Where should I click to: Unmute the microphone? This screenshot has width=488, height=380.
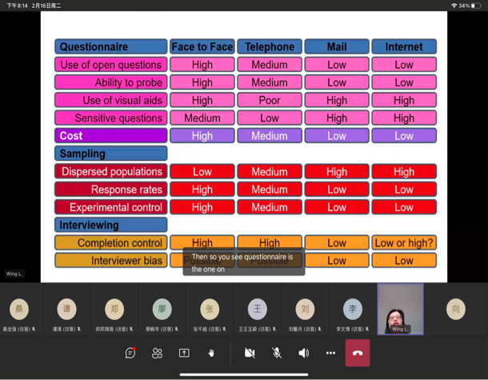[x=277, y=353]
